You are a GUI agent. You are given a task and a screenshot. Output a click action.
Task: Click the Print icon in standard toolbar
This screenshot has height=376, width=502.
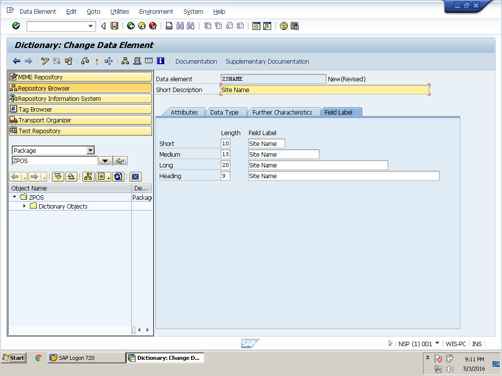click(169, 26)
